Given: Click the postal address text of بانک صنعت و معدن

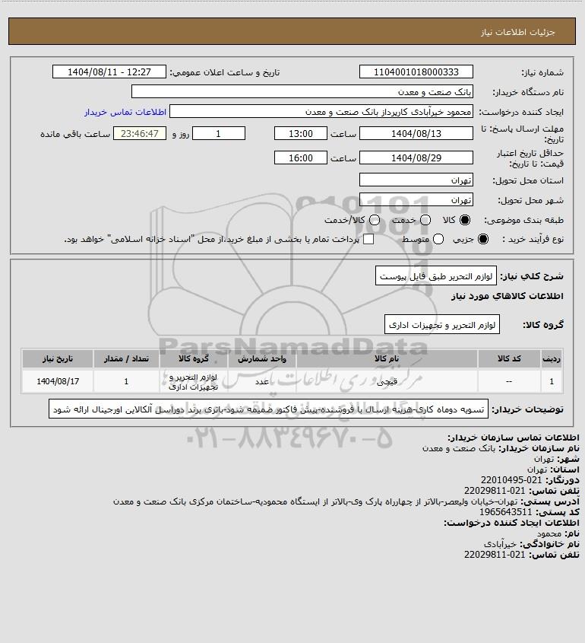Looking at the screenshot, I should point(315,501).
